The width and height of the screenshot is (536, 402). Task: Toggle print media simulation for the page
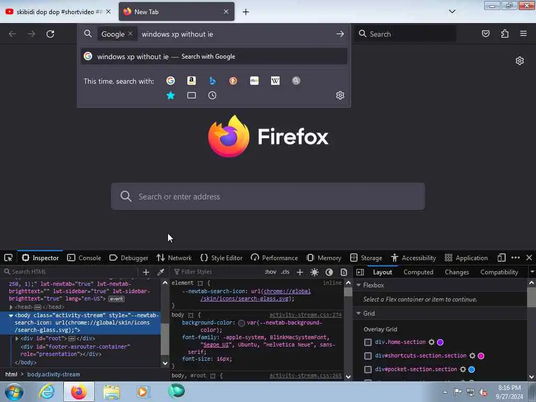click(344, 272)
